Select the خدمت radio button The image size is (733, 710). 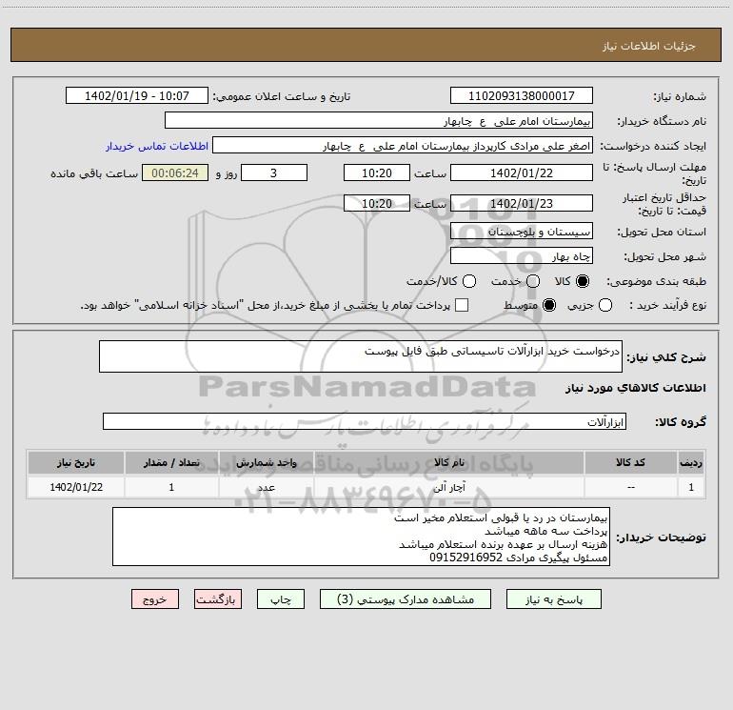533,281
